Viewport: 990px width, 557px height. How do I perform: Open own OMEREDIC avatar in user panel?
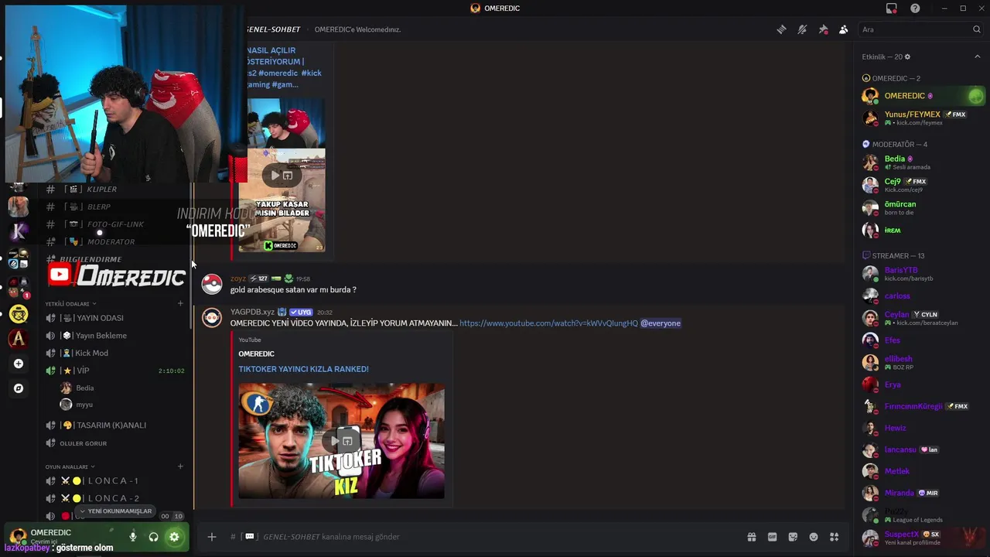[x=18, y=535]
